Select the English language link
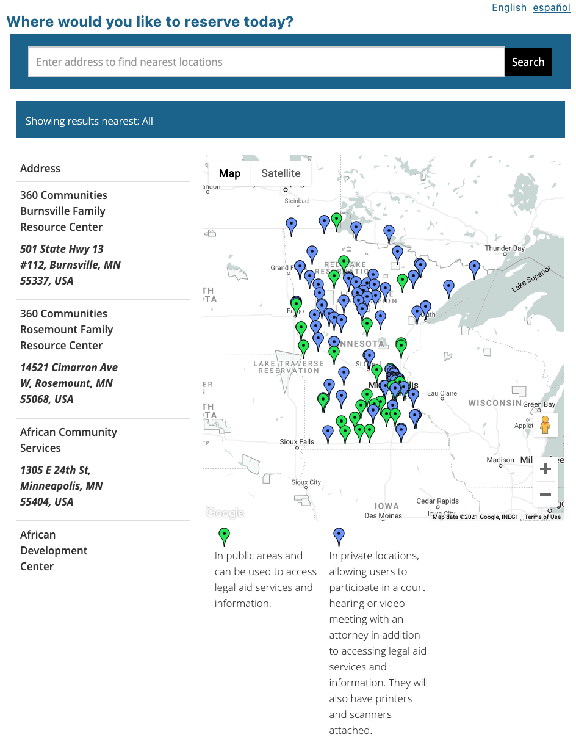 pyautogui.click(x=509, y=7)
